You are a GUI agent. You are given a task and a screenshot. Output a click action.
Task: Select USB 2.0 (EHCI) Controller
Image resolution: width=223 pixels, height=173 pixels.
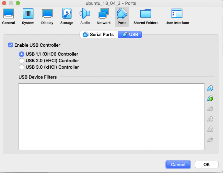point(22,61)
